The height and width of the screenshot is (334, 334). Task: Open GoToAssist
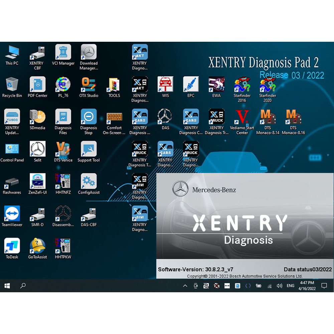[x=37, y=248]
